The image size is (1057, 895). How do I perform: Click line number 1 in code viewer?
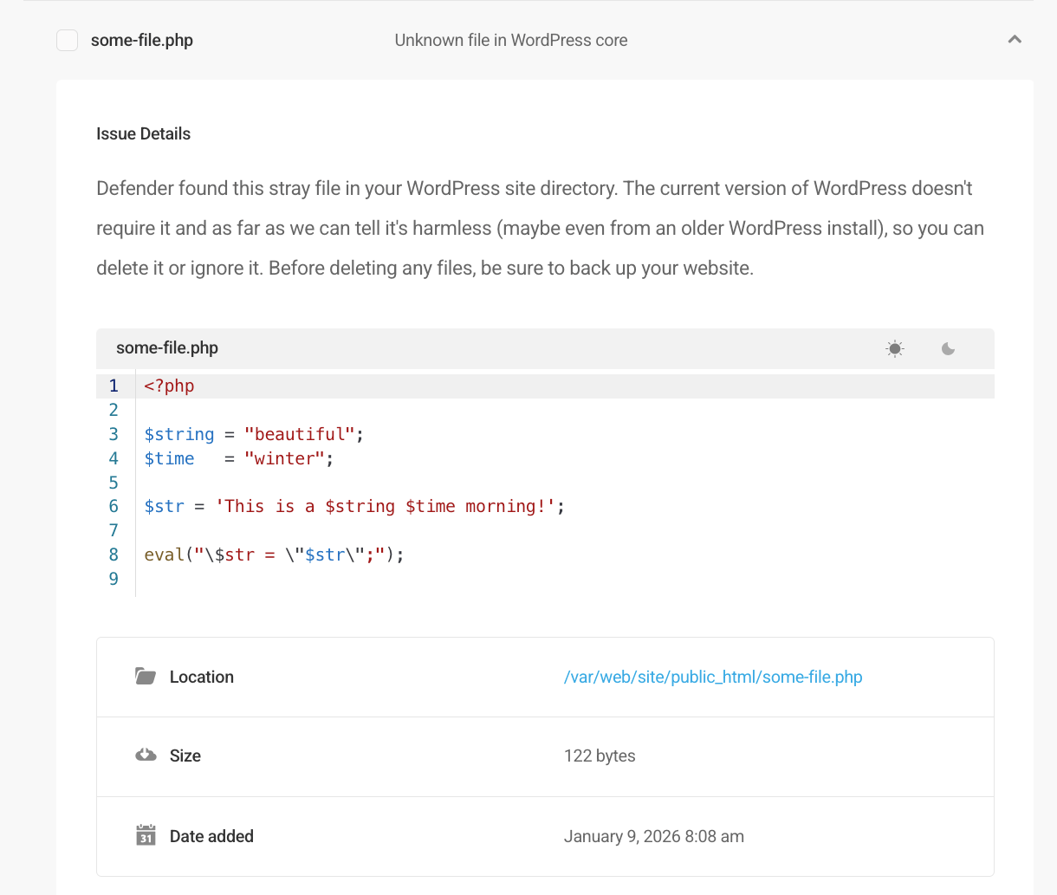pyautogui.click(x=113, y=386)
